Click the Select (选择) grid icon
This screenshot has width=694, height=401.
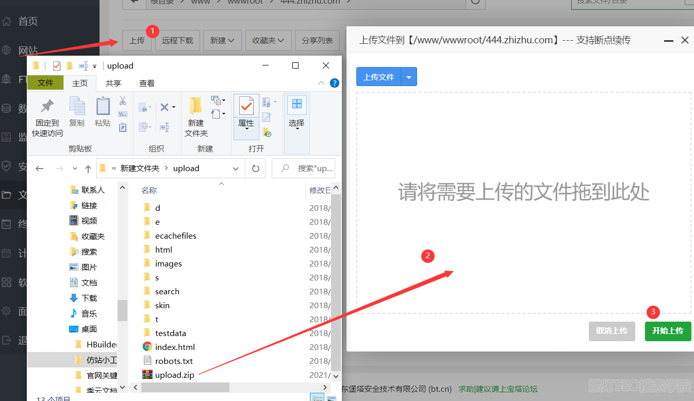[x=296, y=105]
